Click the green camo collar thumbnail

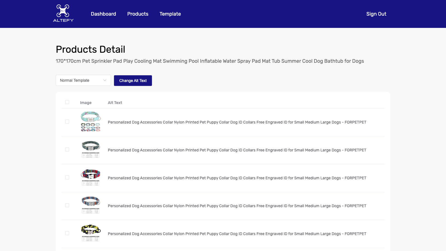pos(91,149)
